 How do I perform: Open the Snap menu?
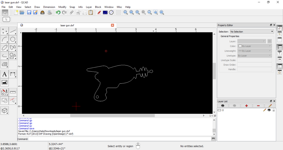tap(72, 7)
